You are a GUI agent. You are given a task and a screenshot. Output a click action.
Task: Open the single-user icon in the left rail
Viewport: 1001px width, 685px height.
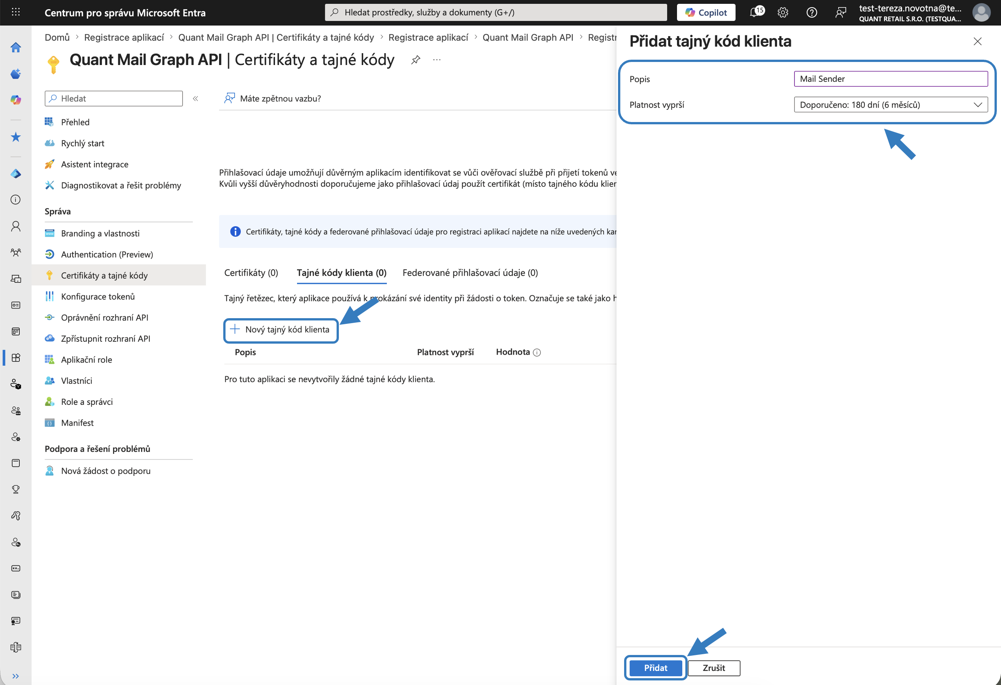[x=16, y=226]
